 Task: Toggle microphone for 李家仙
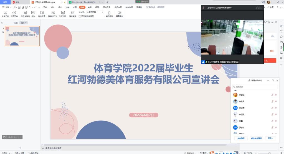coord(272,95)
